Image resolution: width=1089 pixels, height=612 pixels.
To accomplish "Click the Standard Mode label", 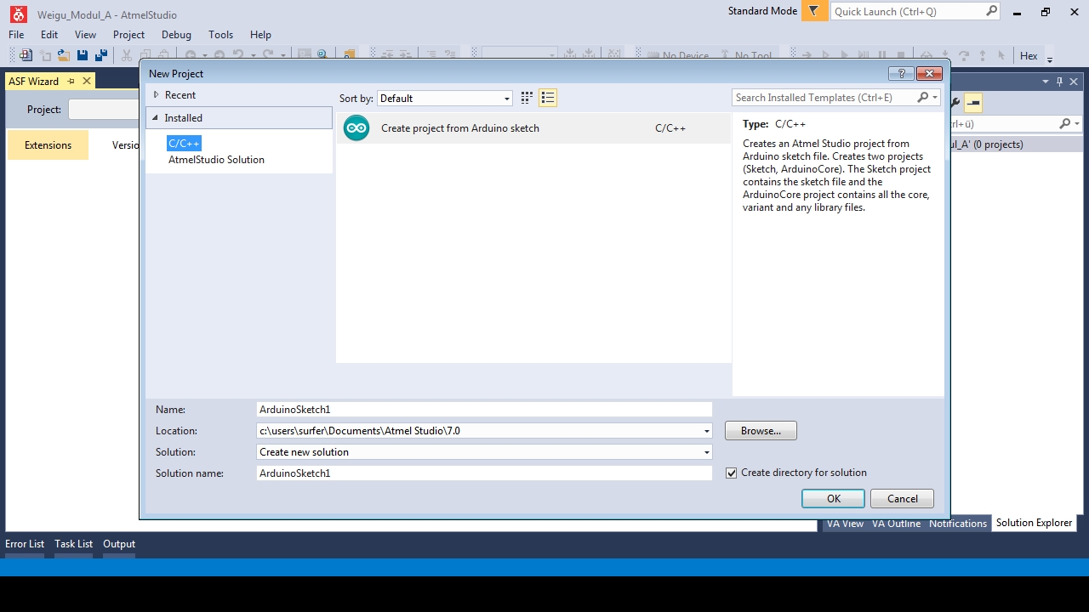I will [762, 11].
